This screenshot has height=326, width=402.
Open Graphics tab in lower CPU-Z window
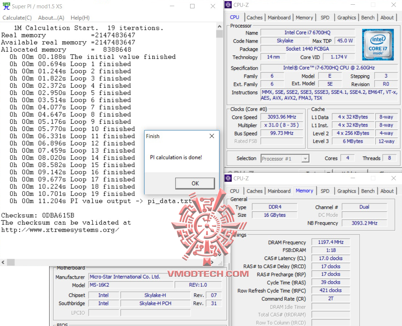pos(346,191)
